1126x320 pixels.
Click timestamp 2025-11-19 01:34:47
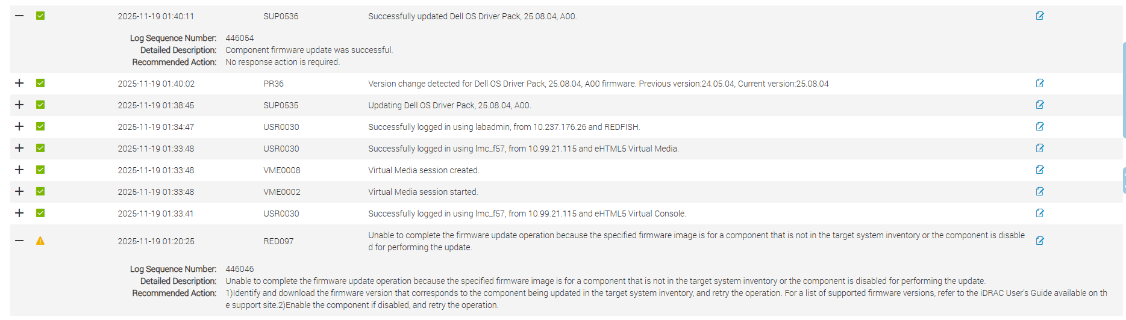pos(156,127)
